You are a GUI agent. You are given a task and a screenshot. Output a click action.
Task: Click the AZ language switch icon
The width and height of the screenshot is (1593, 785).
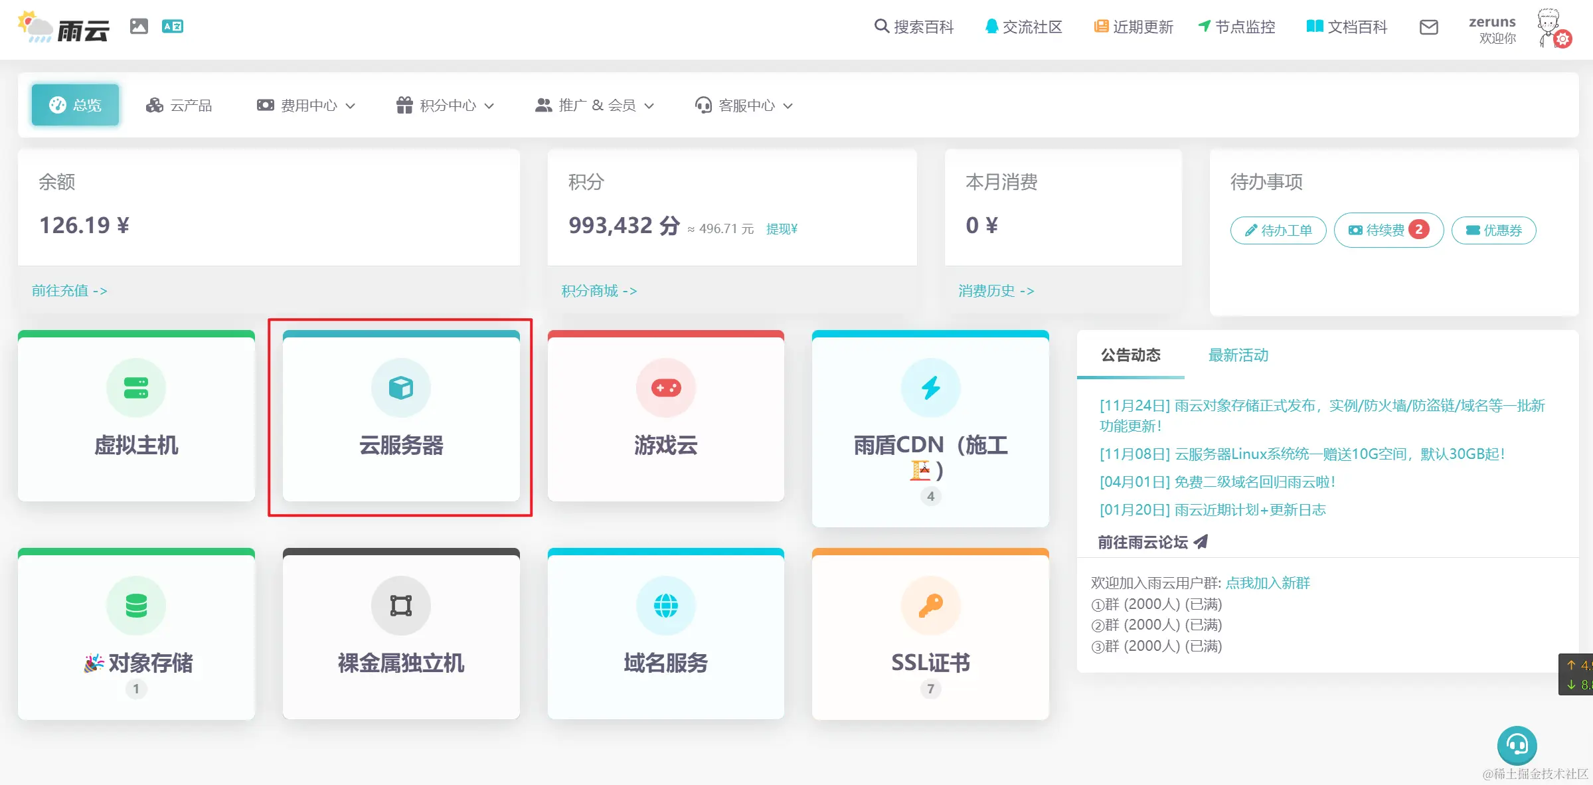173,27
